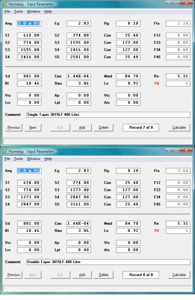Screen dimensions: 195x300
Task: Open File menu in Record 7 window
Action: pos(7,11)
